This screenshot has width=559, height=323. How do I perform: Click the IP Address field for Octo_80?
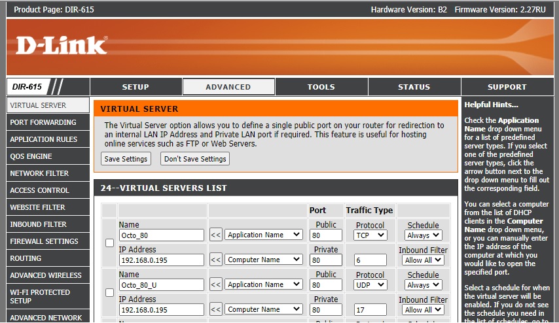tap(162, 260)
